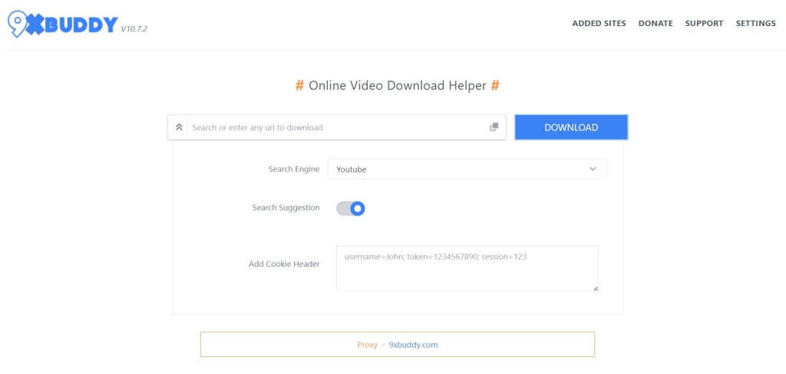
Task: Click the left orange hash symbol in heading
Action: click(299, 86)
